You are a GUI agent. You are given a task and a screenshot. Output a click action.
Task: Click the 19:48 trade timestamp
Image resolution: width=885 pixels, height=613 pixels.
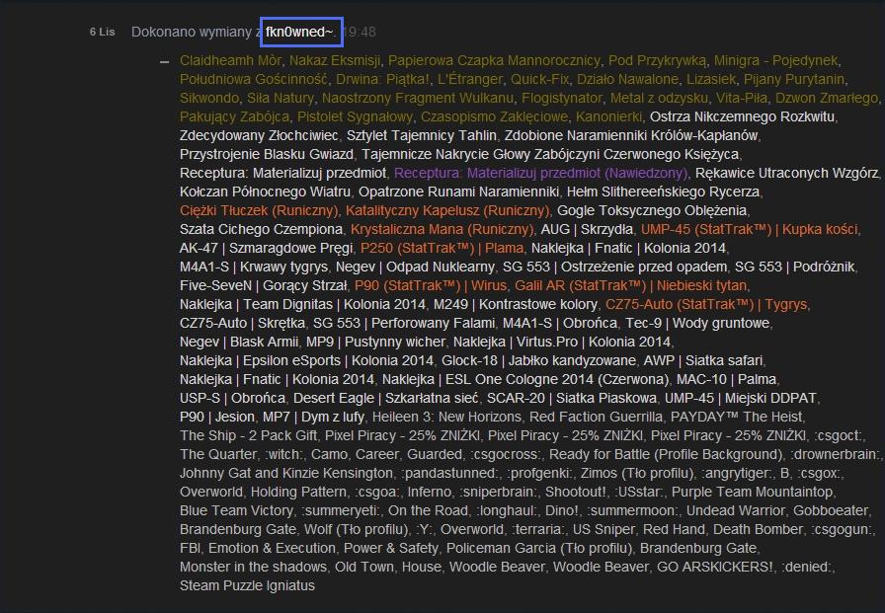360,33
